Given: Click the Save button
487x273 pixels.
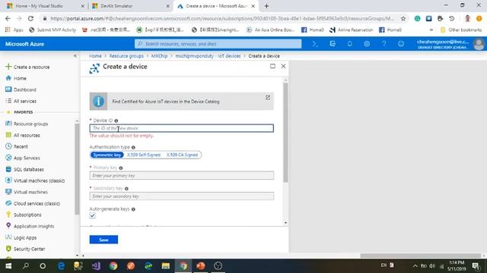Looking at the screenshot, I should click(x=103, y=240).
